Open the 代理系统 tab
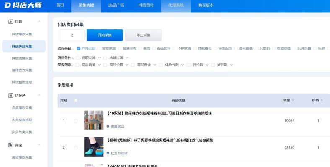330x167 pixels. [x=176, y=5]
